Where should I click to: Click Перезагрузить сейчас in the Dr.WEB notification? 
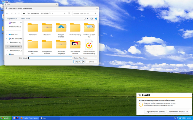(155, 112)
